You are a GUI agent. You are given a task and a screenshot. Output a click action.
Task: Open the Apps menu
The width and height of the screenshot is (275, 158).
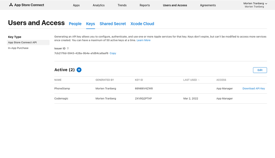tap(76, 5)
